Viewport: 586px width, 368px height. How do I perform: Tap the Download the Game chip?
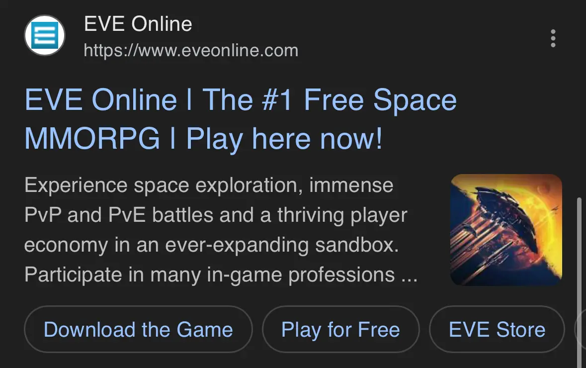coord(138,329)
